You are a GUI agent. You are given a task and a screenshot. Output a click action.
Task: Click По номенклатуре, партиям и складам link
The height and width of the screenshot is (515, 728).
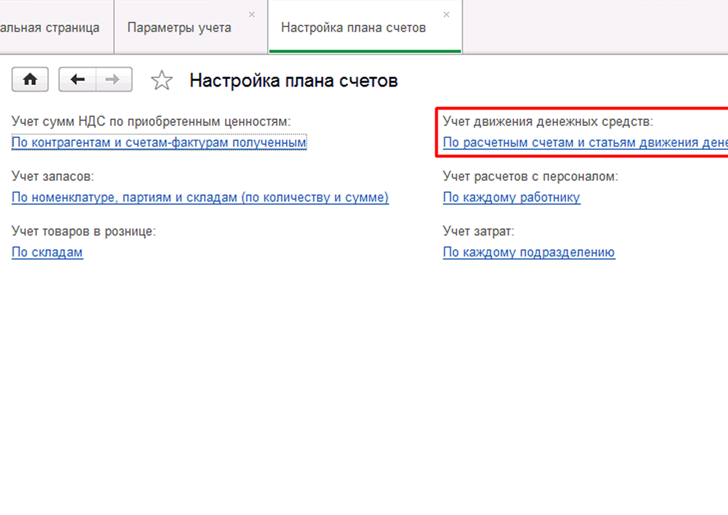point(200,198)
